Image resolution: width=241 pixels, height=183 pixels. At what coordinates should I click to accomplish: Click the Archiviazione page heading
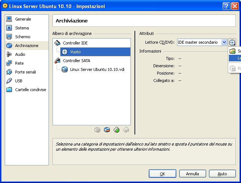[x=72, y=21]
